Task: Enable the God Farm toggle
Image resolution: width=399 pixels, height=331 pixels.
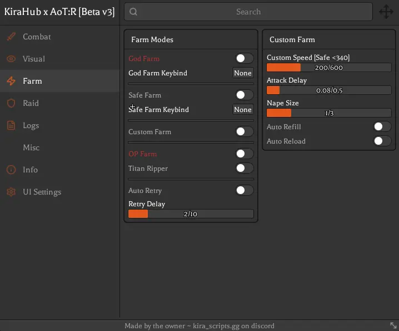Action: (244, 58)
